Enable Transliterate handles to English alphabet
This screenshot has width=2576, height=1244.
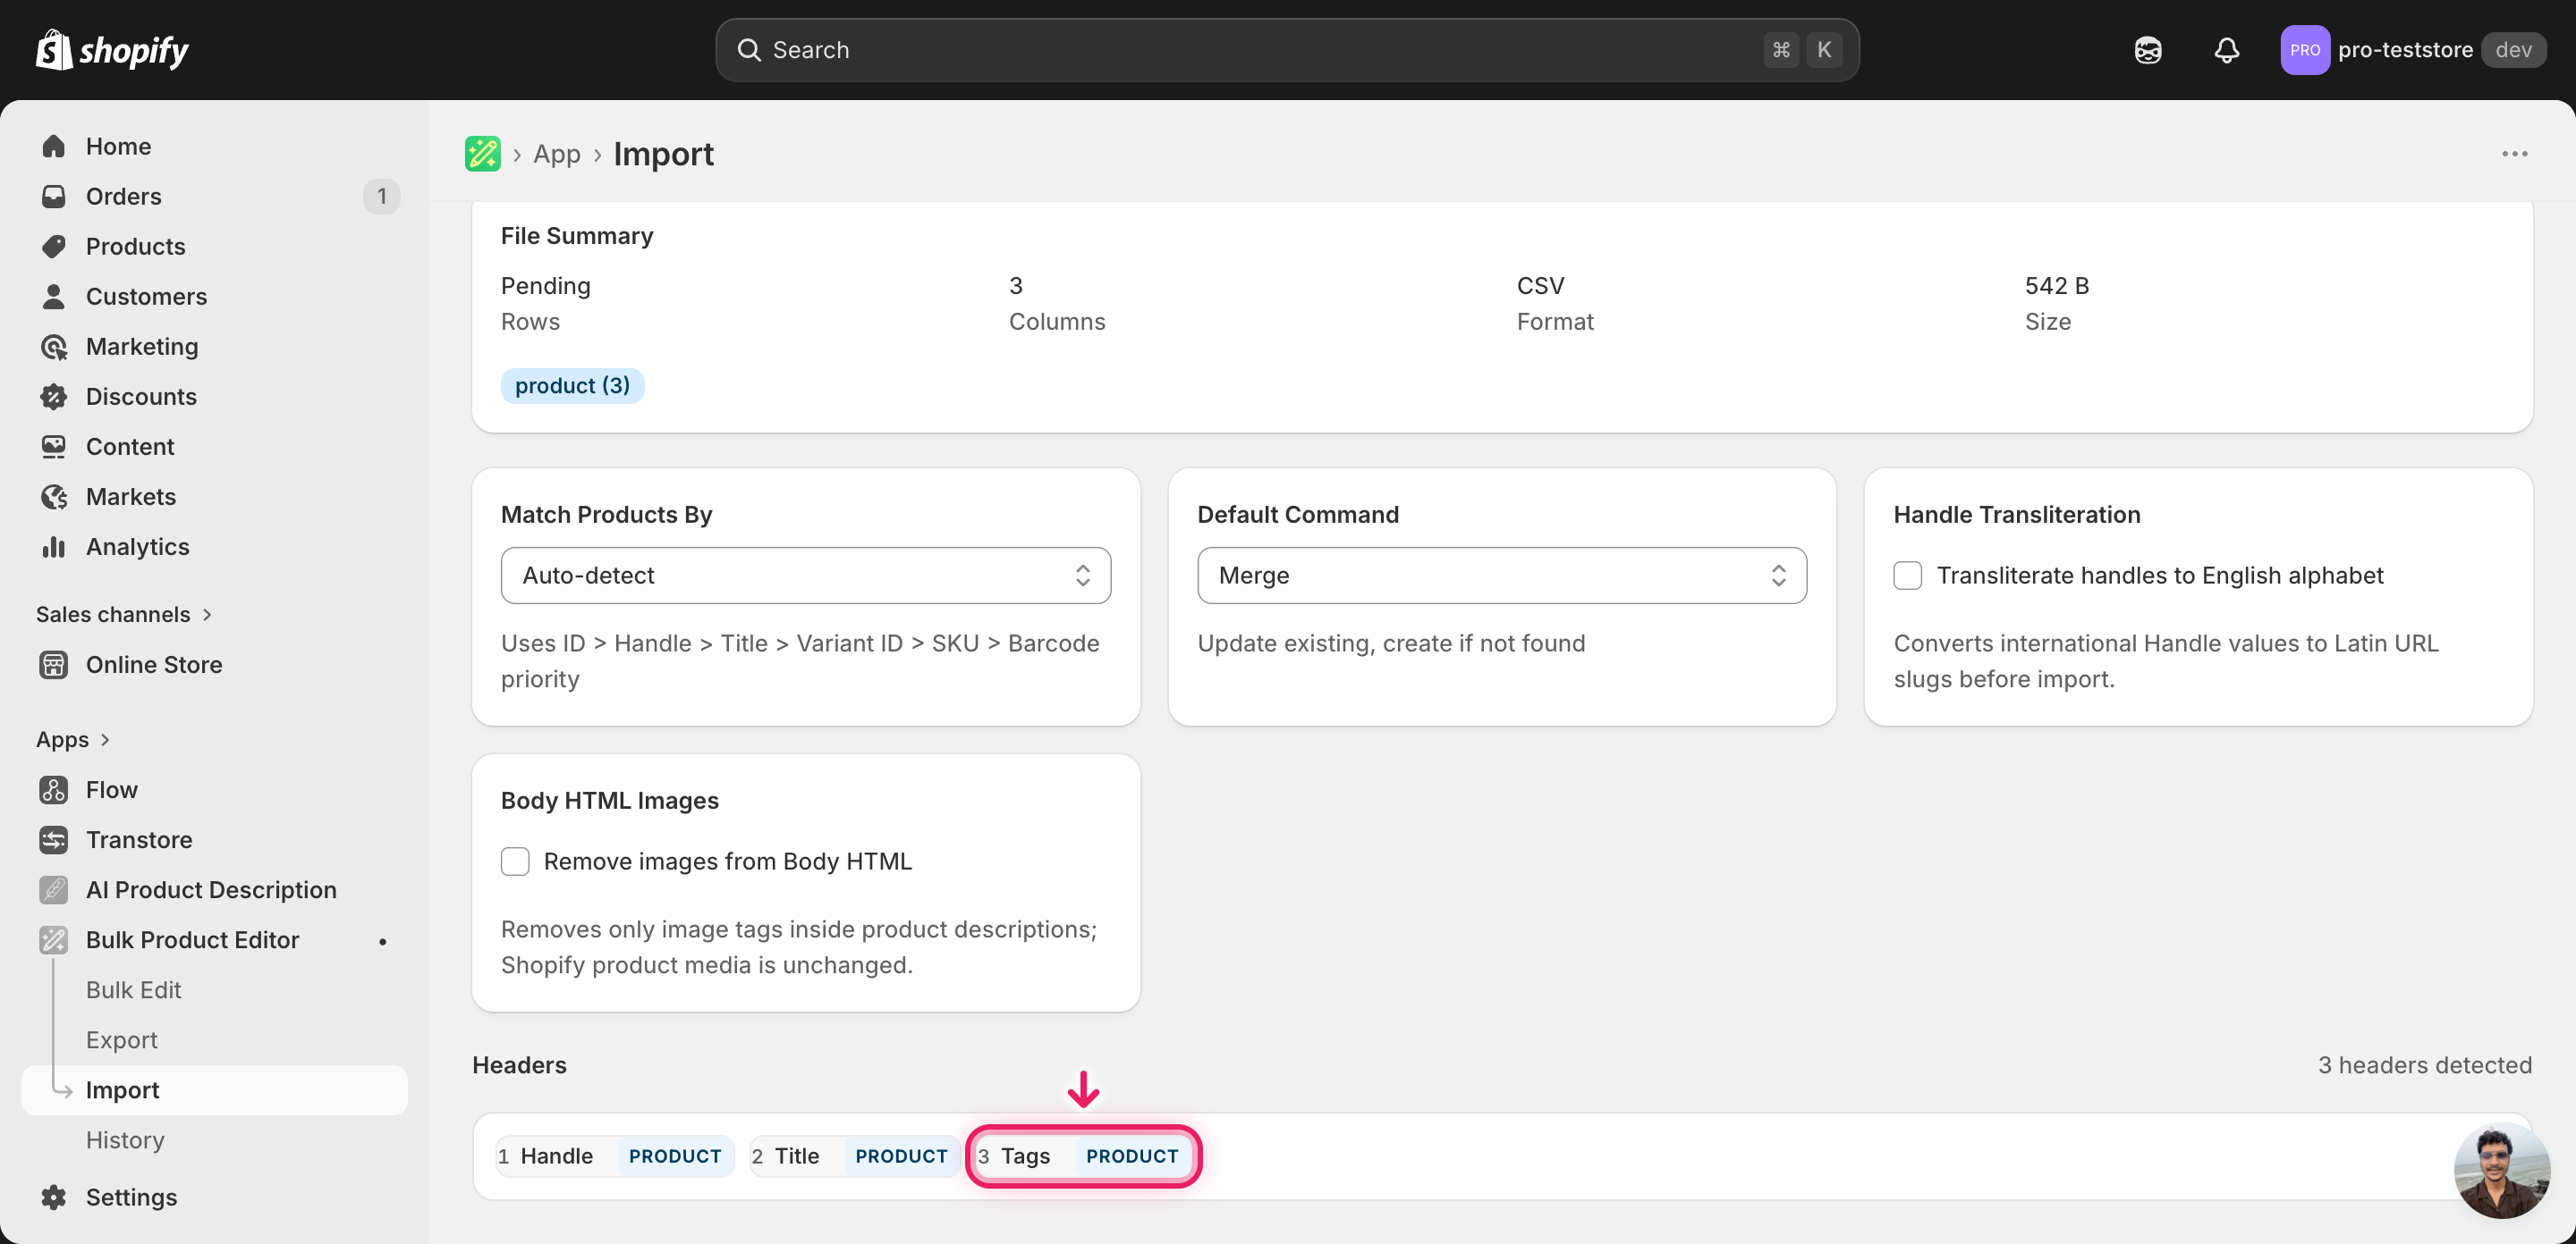pos(1908,575)
